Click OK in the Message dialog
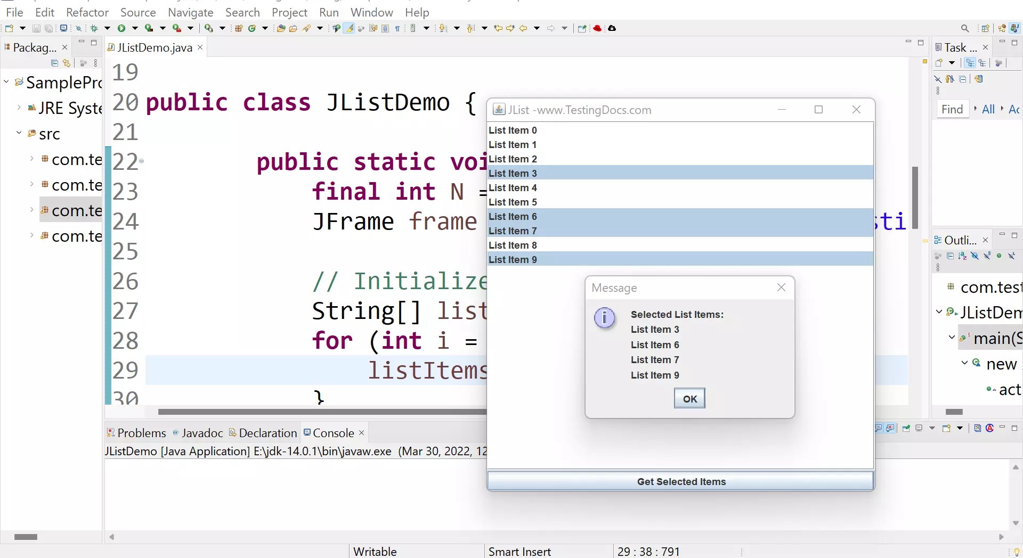Screen dimensions: 1023x558 pyautogui.click(x=689, y=398)
